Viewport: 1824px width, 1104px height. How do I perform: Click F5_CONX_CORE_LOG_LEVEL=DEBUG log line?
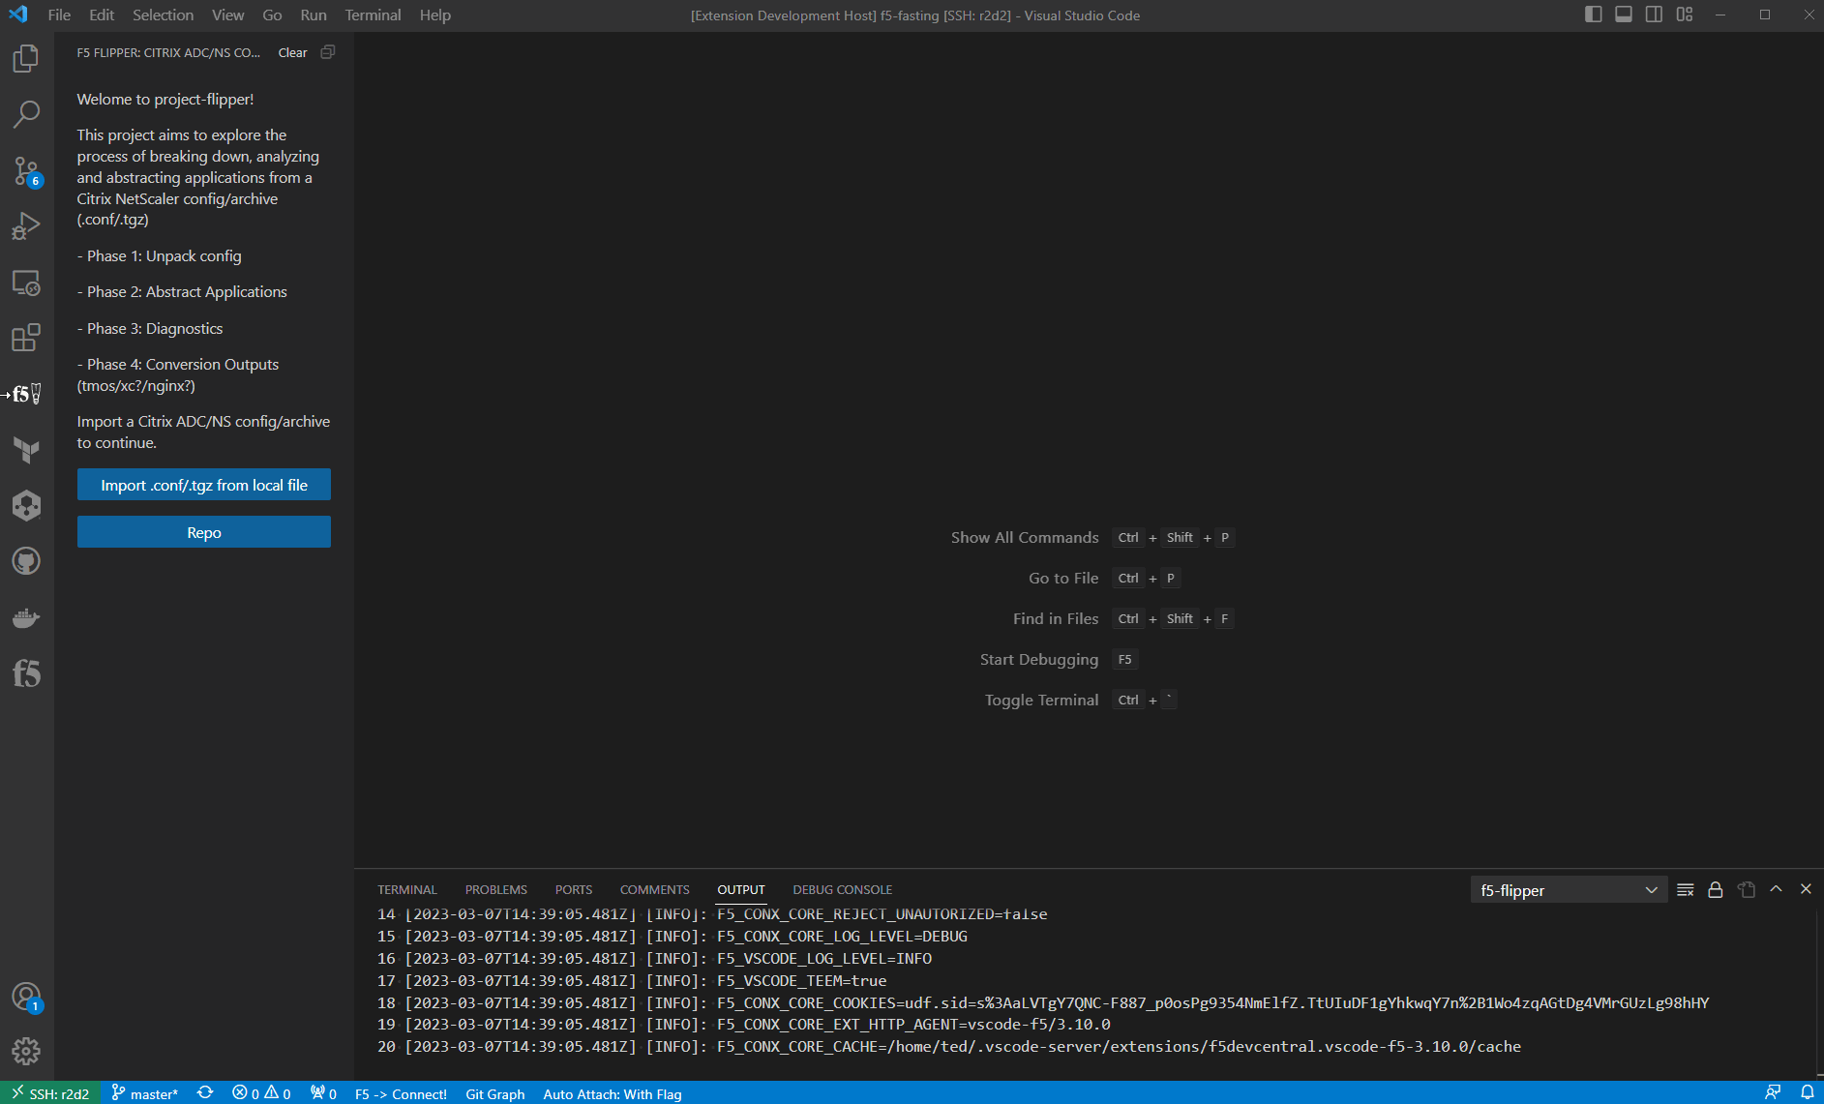[842, 936]
